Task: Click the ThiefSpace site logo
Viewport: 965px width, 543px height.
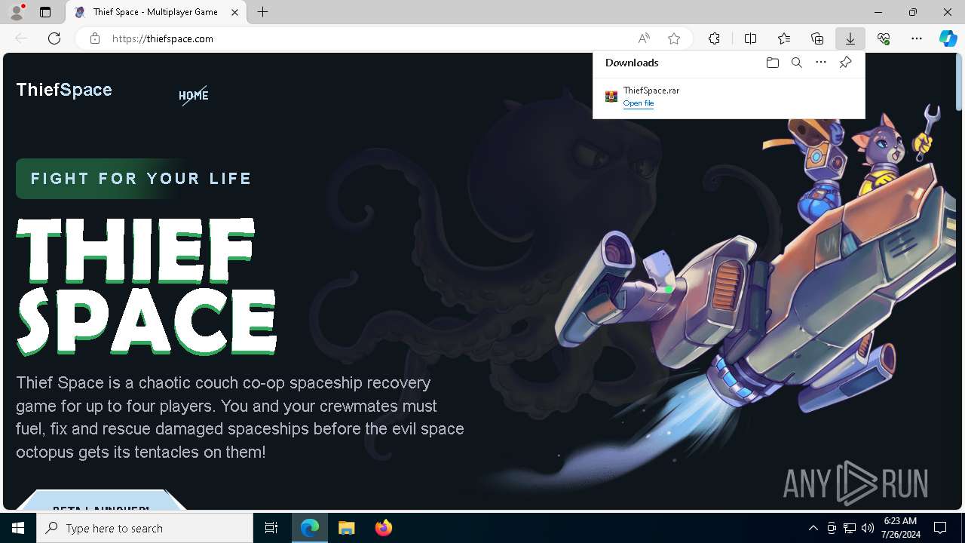Action: (x=64, y=90)
